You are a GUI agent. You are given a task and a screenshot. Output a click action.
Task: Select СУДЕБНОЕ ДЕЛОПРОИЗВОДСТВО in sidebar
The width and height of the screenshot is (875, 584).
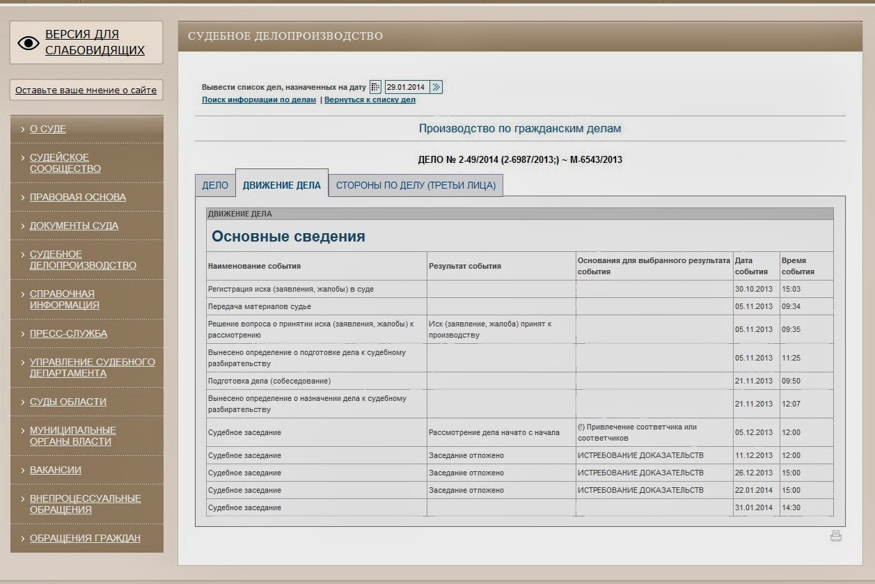click(83, 260)
